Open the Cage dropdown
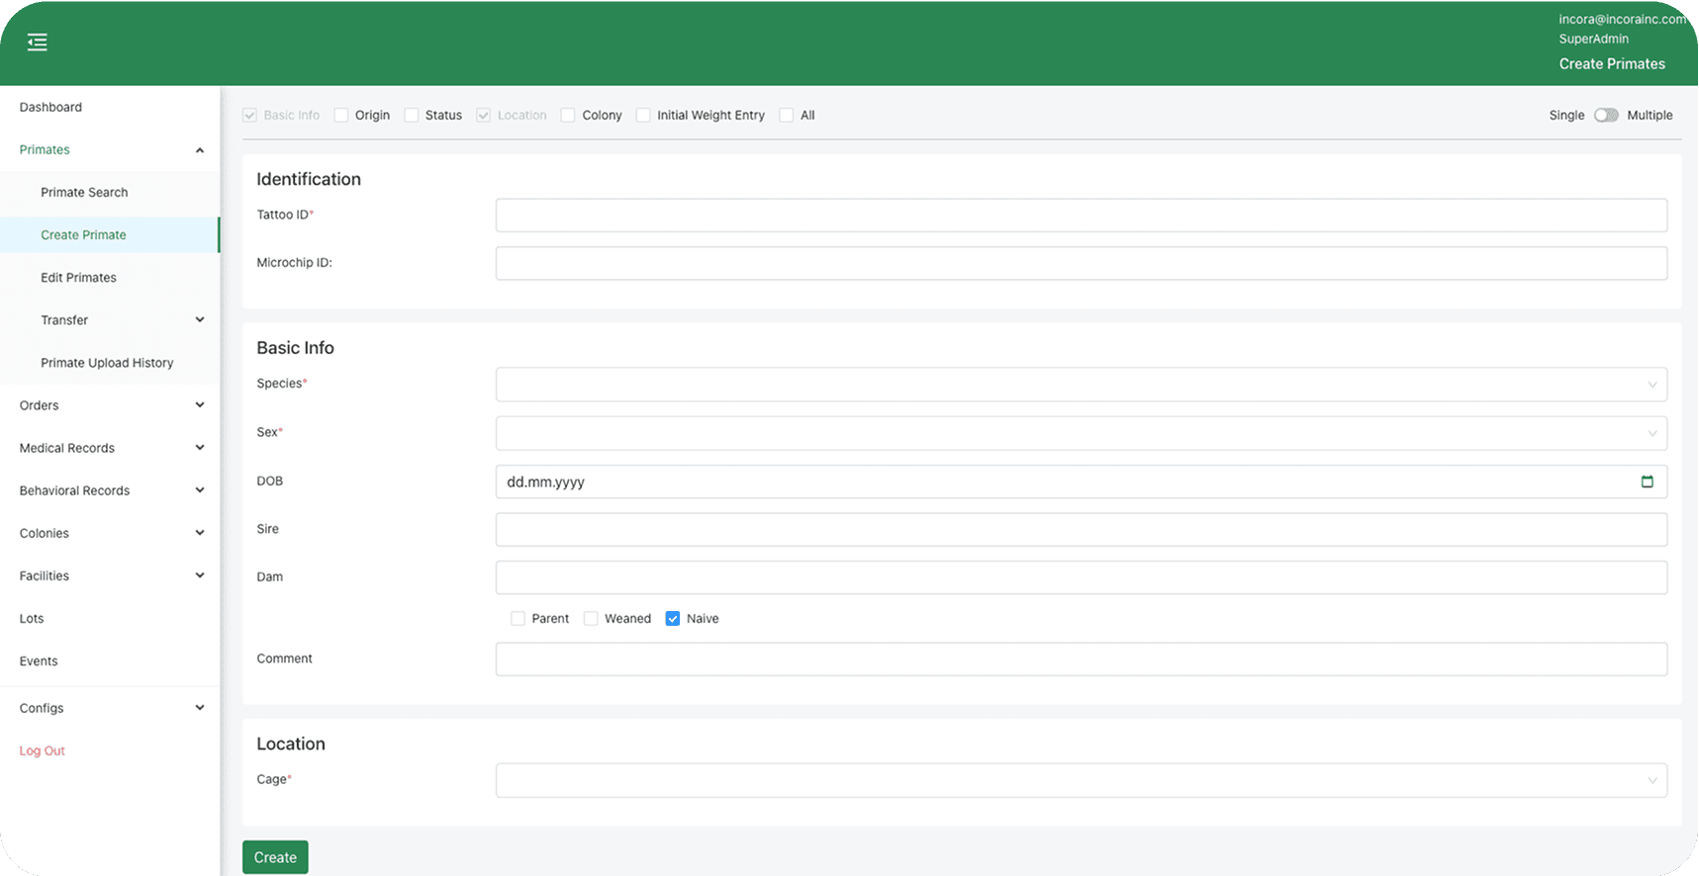The image size is (1699, 876). click(x=1081, y=780)
